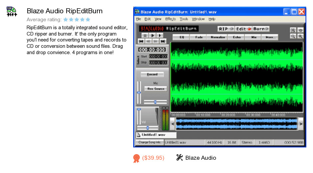
Task: Click the 16 Bit status entry
Action: (232, 142)
